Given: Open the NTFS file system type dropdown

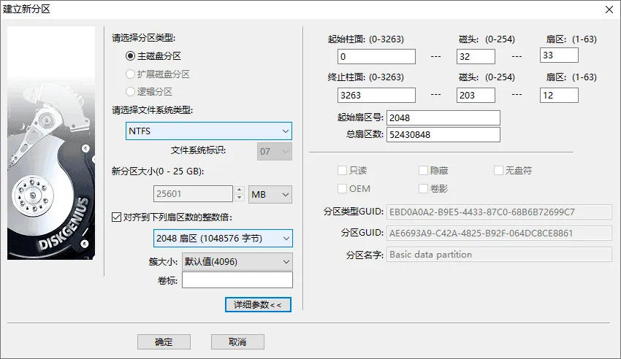Looking at the screenshot, I should coord(209,131).
